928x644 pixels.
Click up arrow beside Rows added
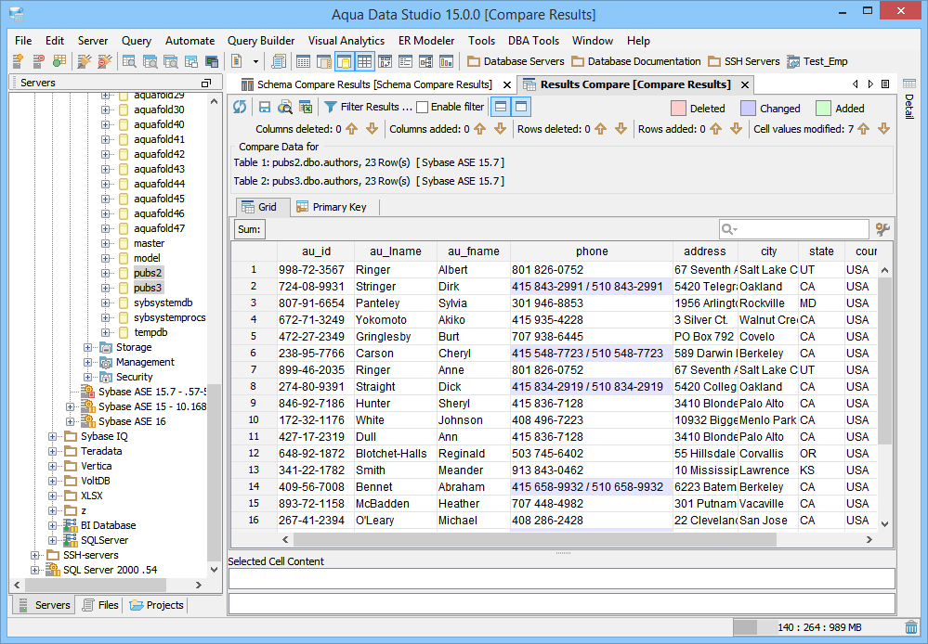click(715, 129)
